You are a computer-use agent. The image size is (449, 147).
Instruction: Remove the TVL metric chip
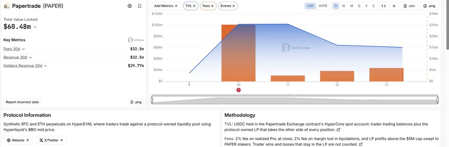(194, 6)
